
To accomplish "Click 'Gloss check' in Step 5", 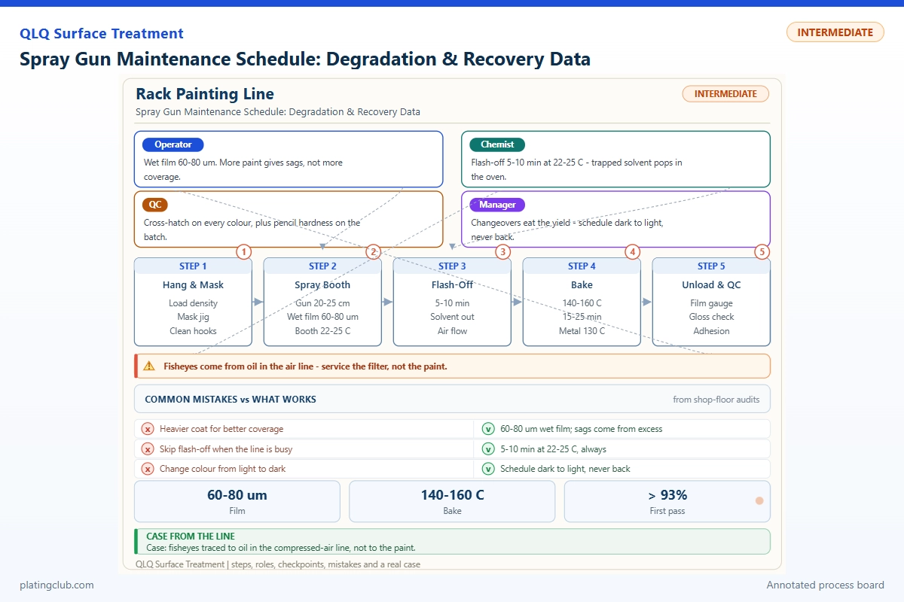I will pos(711,317).
